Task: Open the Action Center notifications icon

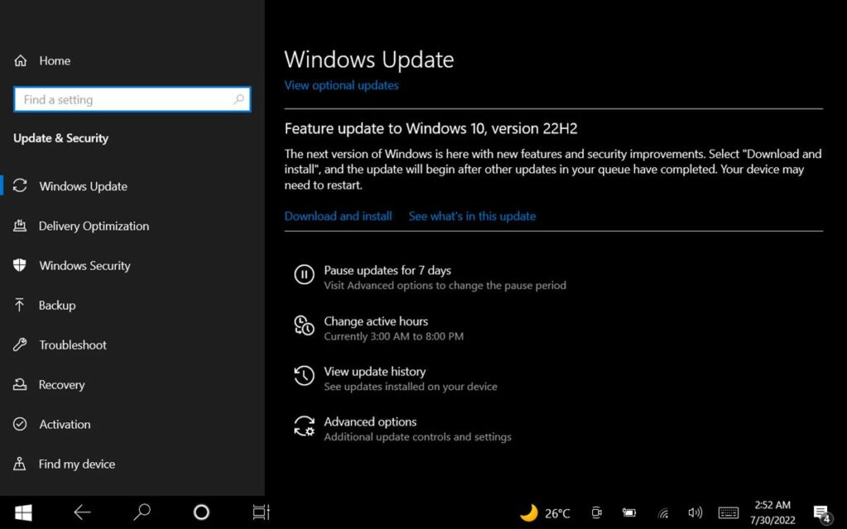Action: [821, 513]
